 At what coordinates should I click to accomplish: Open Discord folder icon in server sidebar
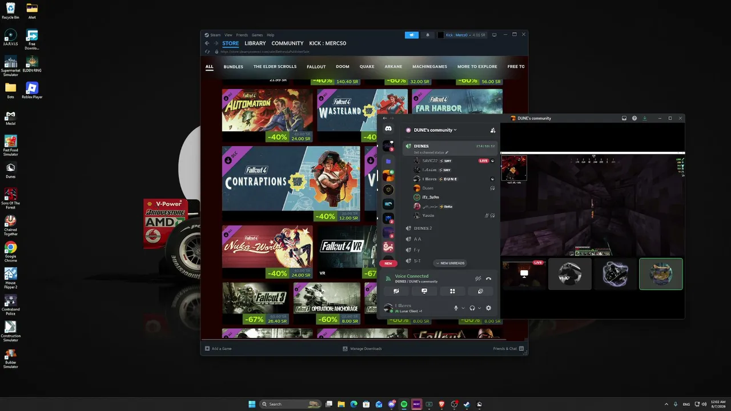[388, 162]
